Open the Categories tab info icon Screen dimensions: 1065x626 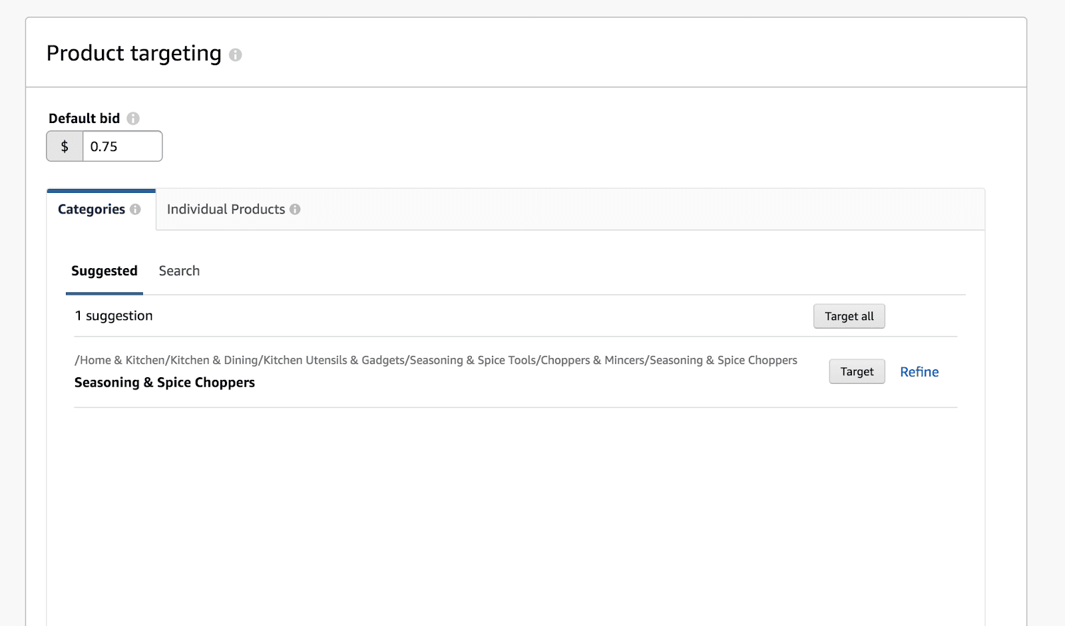135,210
